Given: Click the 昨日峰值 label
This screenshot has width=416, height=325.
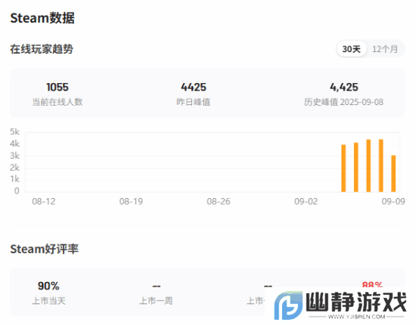Looking at the screenshot, I should click(194, 102).
